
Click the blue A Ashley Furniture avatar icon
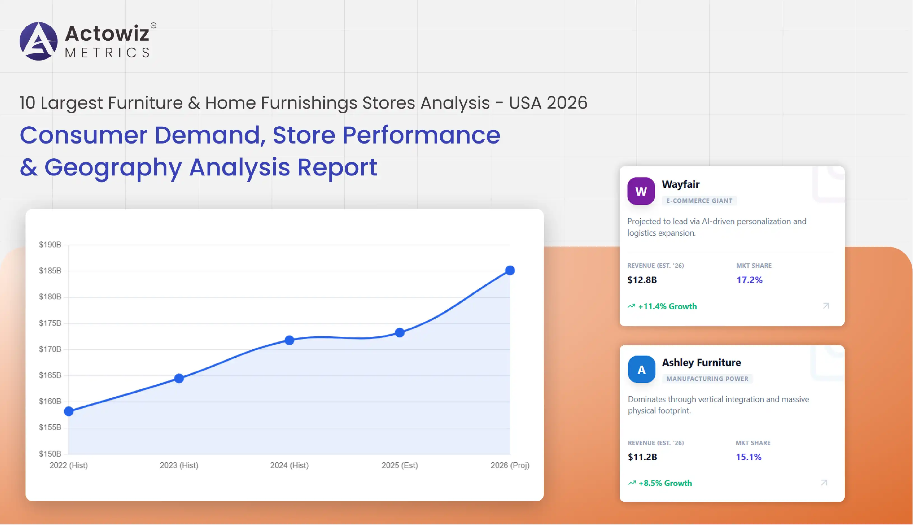point(641,369)
